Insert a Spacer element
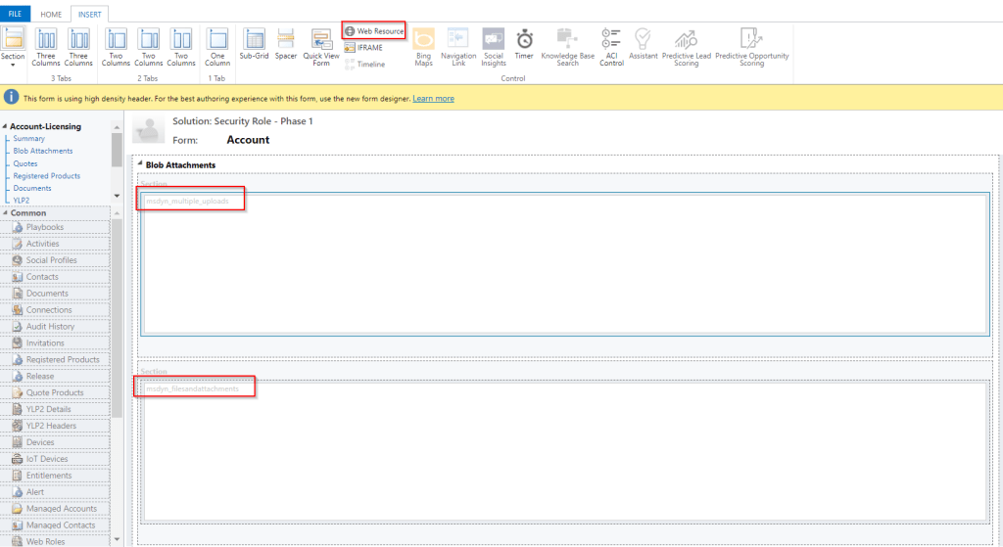The width and height of the screenshot is (1003, 547). [286, 44]
